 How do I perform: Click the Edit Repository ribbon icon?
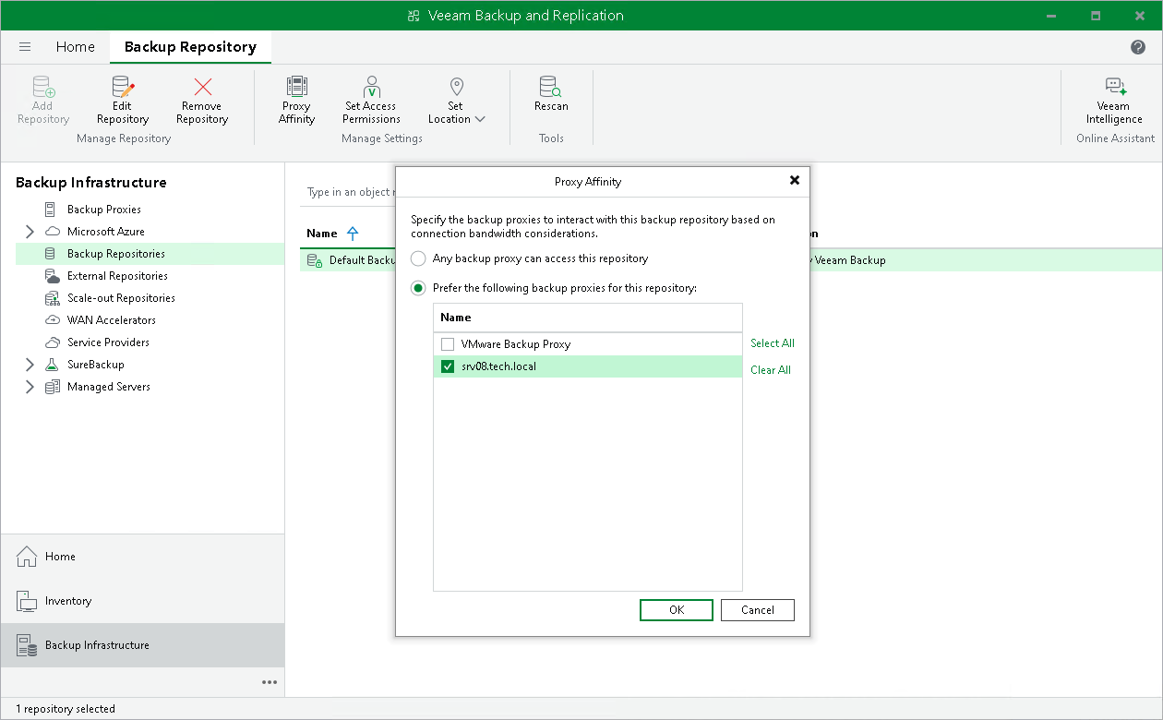pos(122,89)
